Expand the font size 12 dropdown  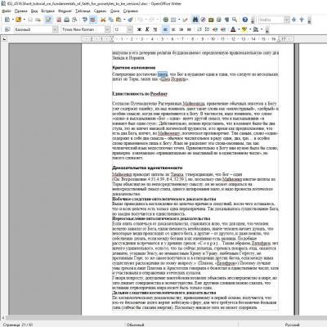[x=130, y=29]
